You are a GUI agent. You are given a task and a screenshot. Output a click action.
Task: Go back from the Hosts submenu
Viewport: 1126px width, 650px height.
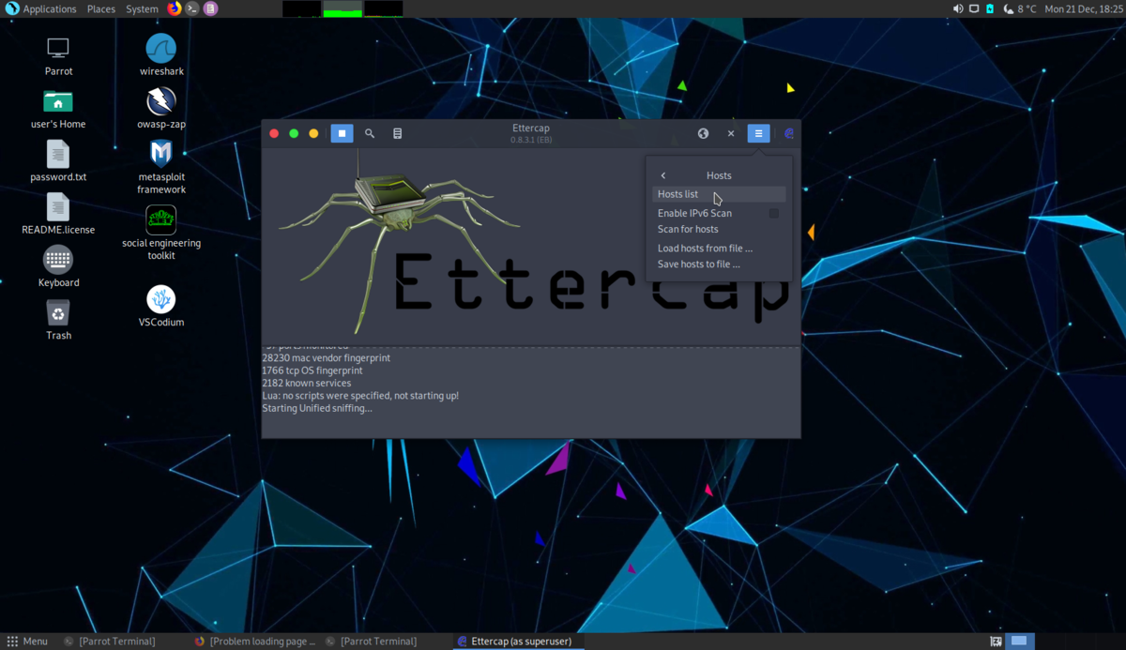[x=663, y=175]
